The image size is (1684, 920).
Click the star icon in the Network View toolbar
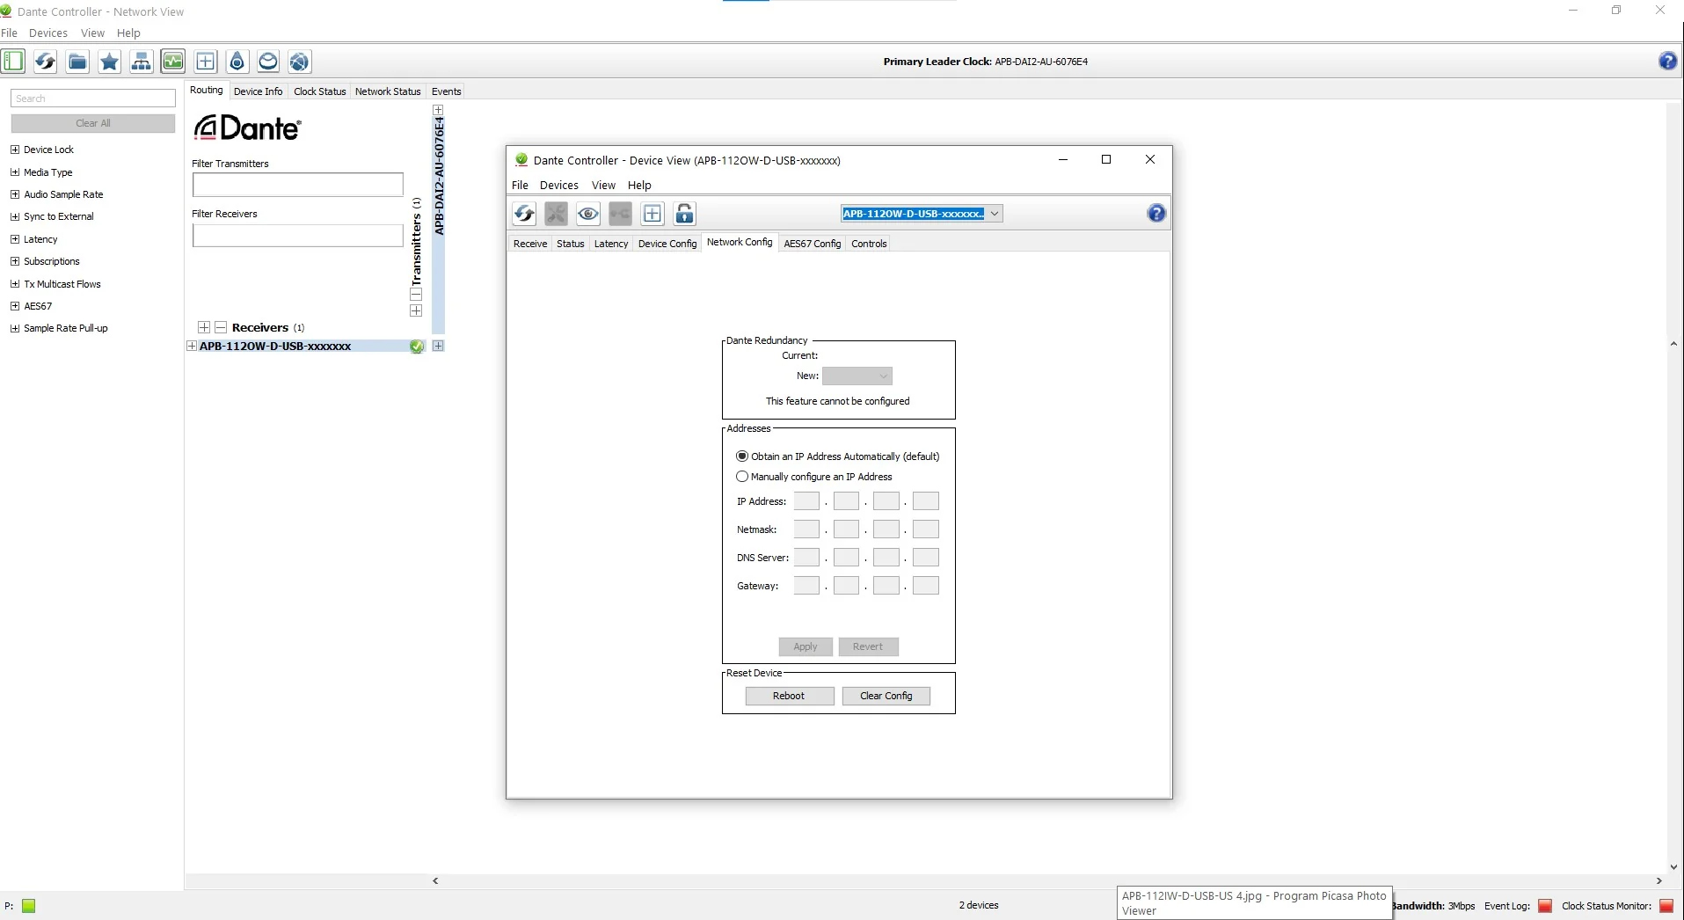click(109, 62)
